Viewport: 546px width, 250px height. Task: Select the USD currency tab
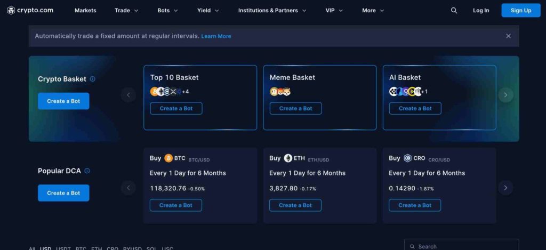tap(46, 248)
